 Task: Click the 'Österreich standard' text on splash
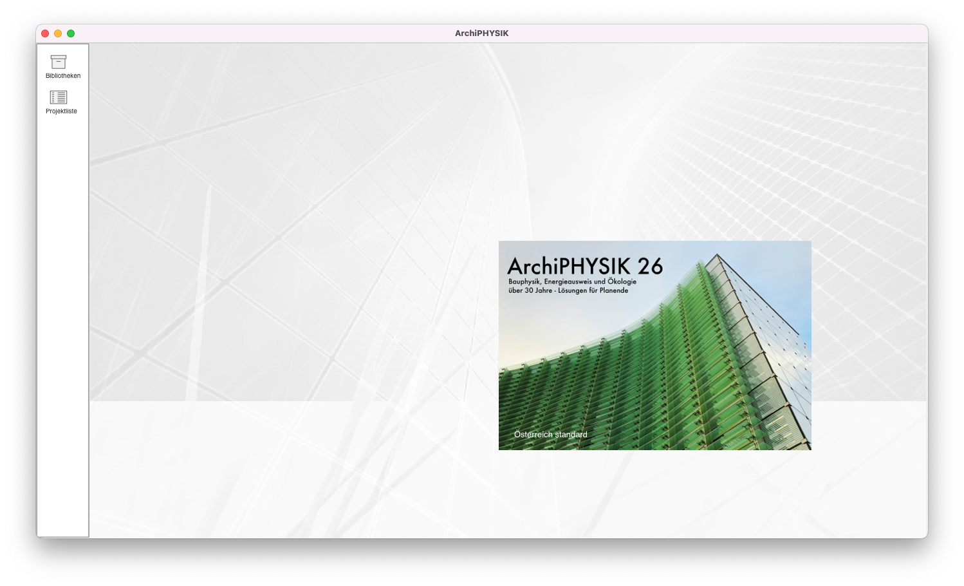point(550,435)
